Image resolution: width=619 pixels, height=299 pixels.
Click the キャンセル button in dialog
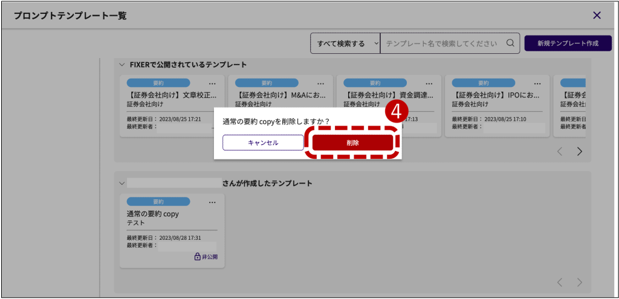[263, 143]
